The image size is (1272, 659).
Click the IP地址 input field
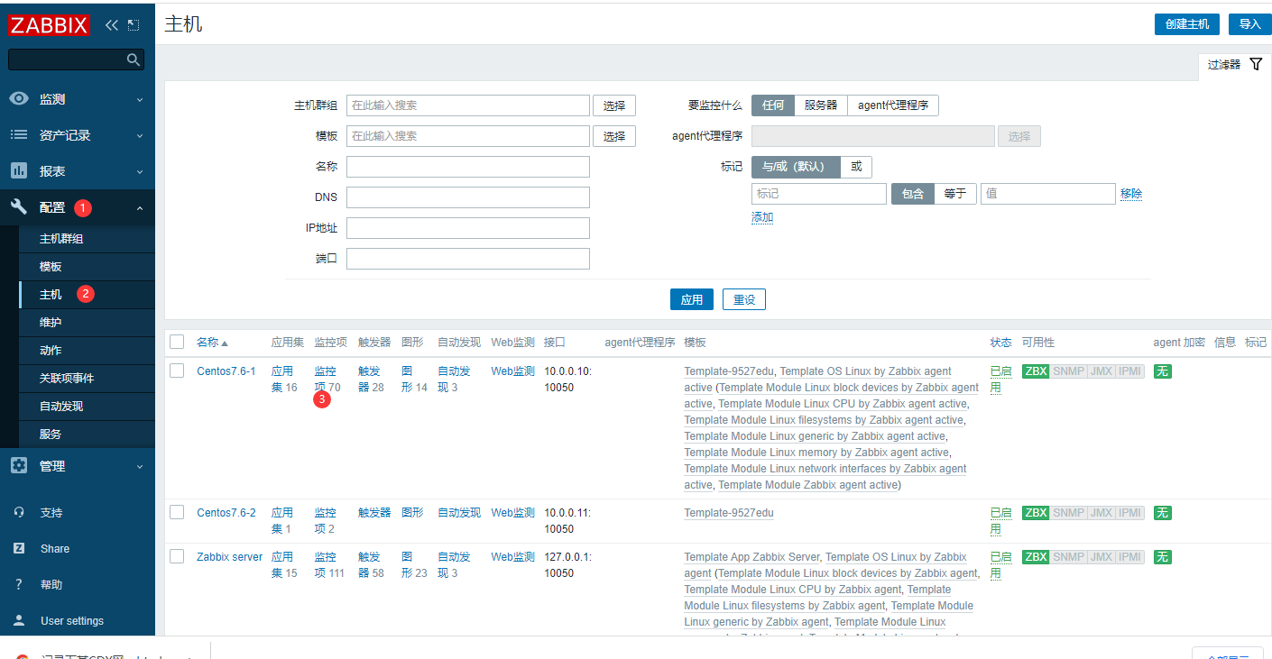pos(468,228)
